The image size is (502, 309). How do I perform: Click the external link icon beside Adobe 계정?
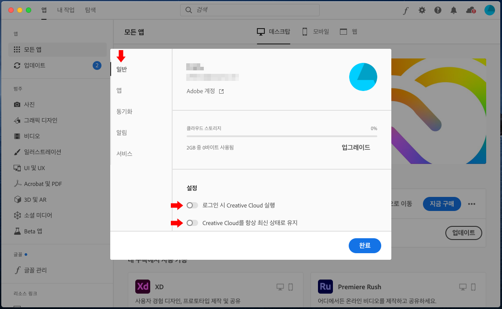(221, 91)
